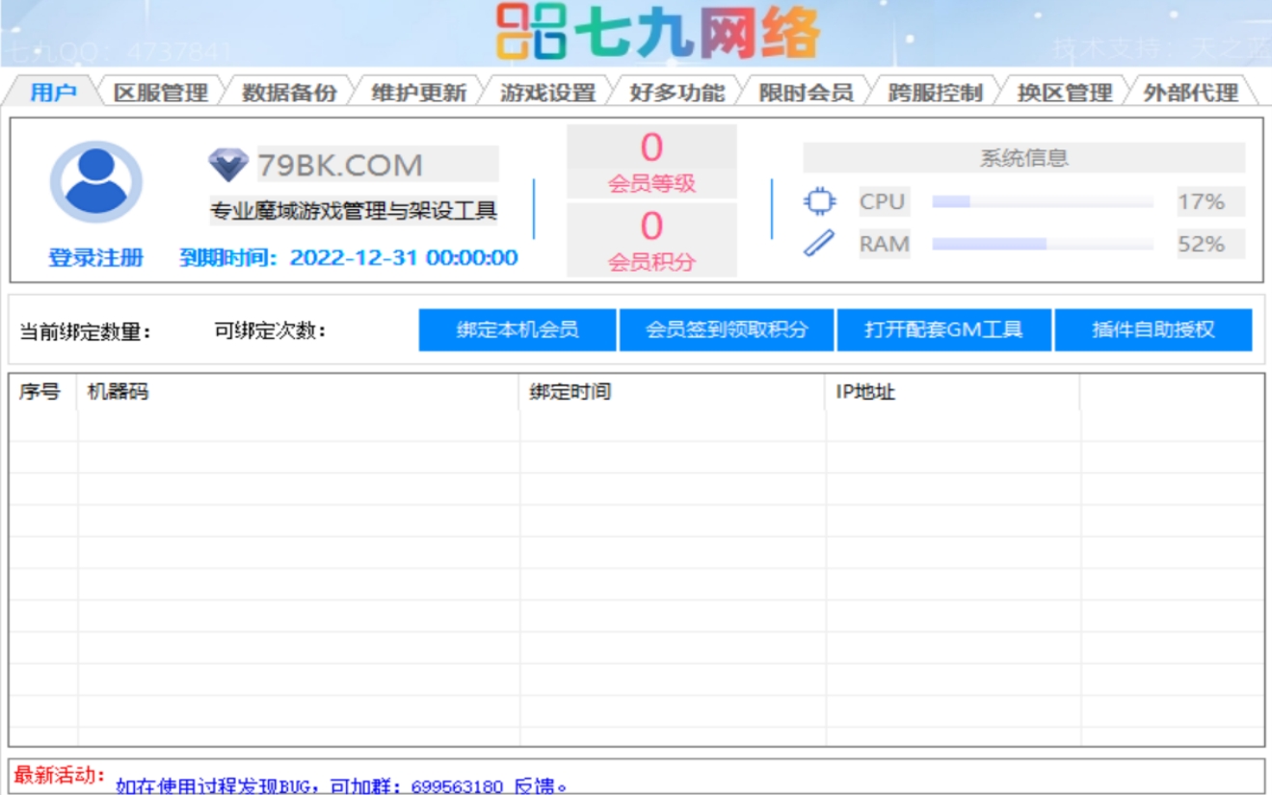Click the 插件自助授权 button
1272x795 pixels.
tap(1153, 331)
